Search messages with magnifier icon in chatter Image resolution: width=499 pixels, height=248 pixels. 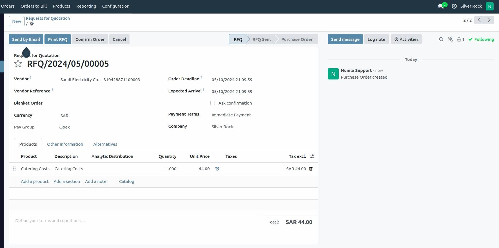(441, 39)
